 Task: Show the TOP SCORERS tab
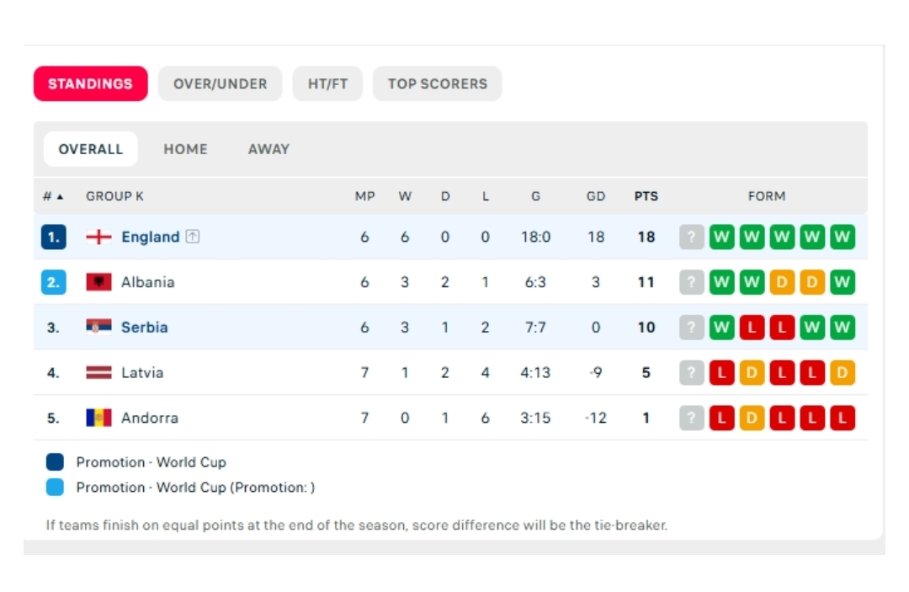(437, 84)
